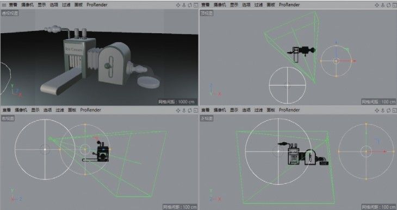Open 查看 menu in the perspective viewport

pyautogui.click(x=13, y=5)
